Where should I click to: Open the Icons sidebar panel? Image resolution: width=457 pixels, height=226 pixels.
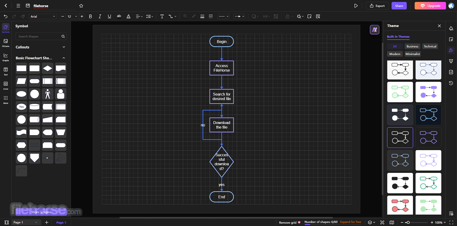tap(6, 85)
